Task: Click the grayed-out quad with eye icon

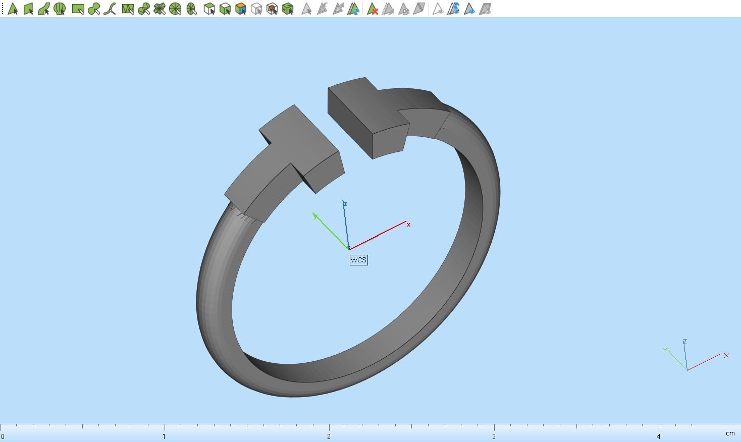Action: [x=485, y=9]
